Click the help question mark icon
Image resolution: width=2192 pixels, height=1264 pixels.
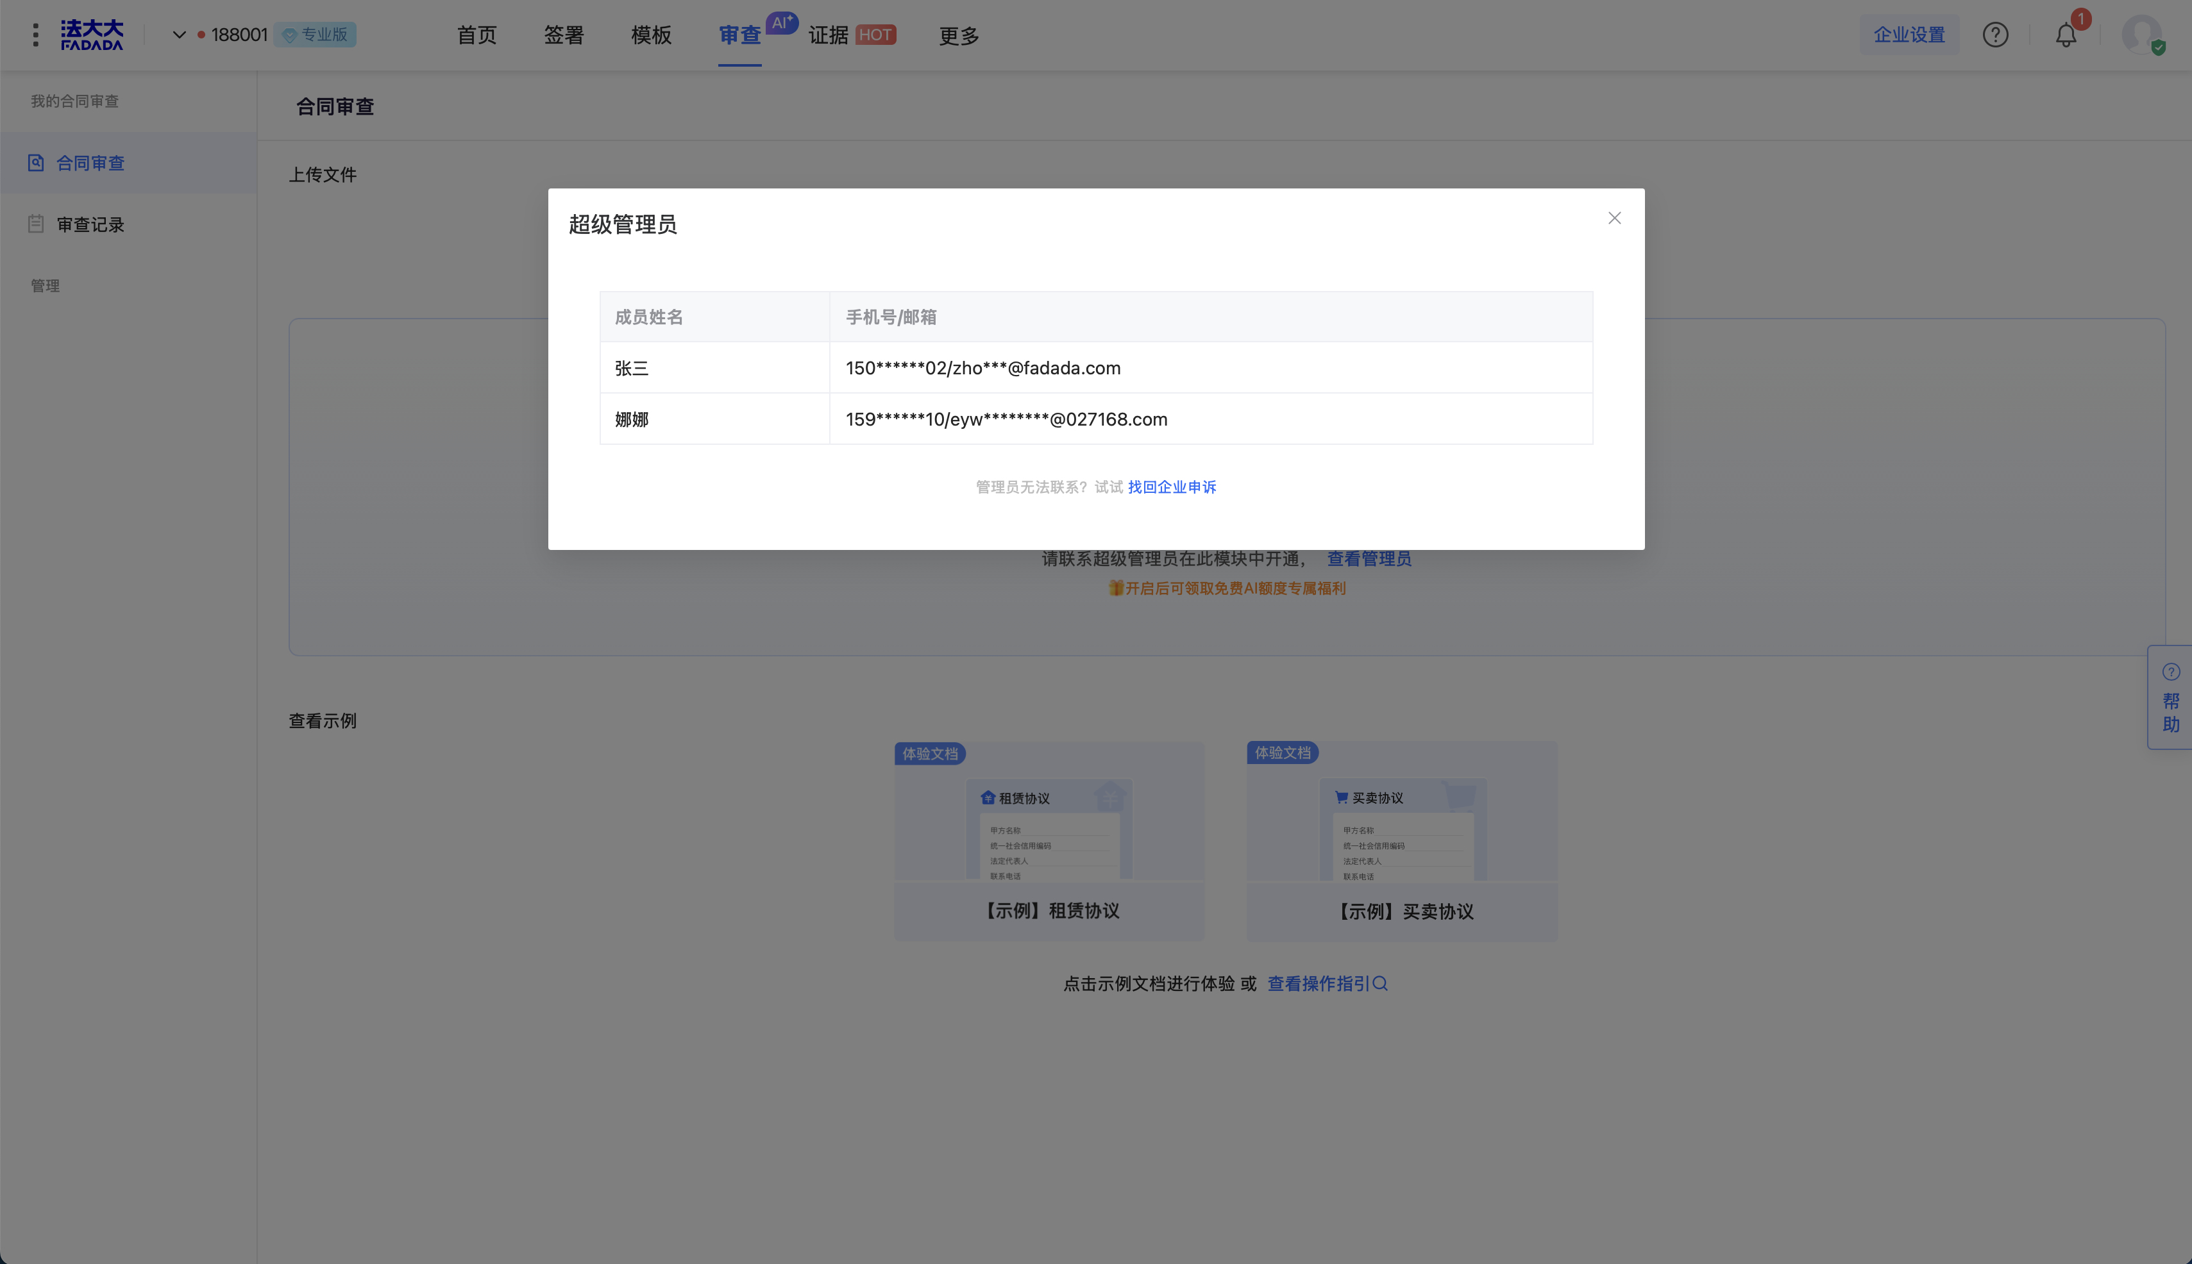[1995, 35]
